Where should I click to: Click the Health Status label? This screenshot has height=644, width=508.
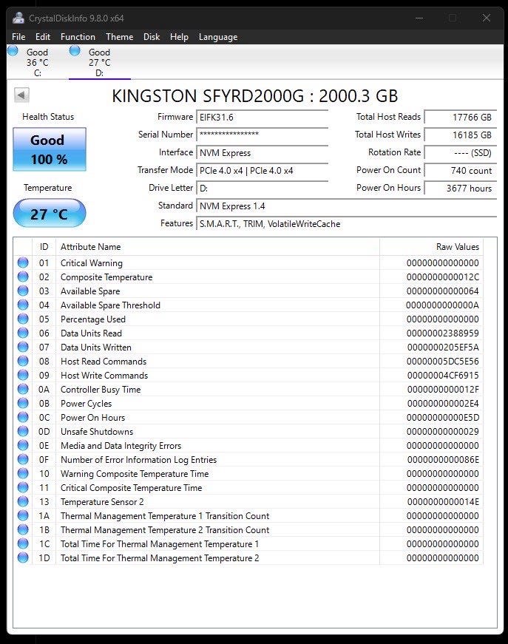click(48, 117)
